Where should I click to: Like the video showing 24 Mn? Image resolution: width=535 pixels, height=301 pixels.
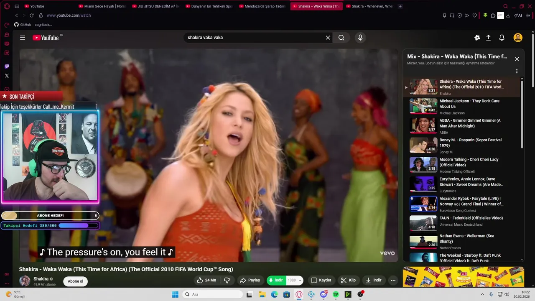[x=207, y=280]
